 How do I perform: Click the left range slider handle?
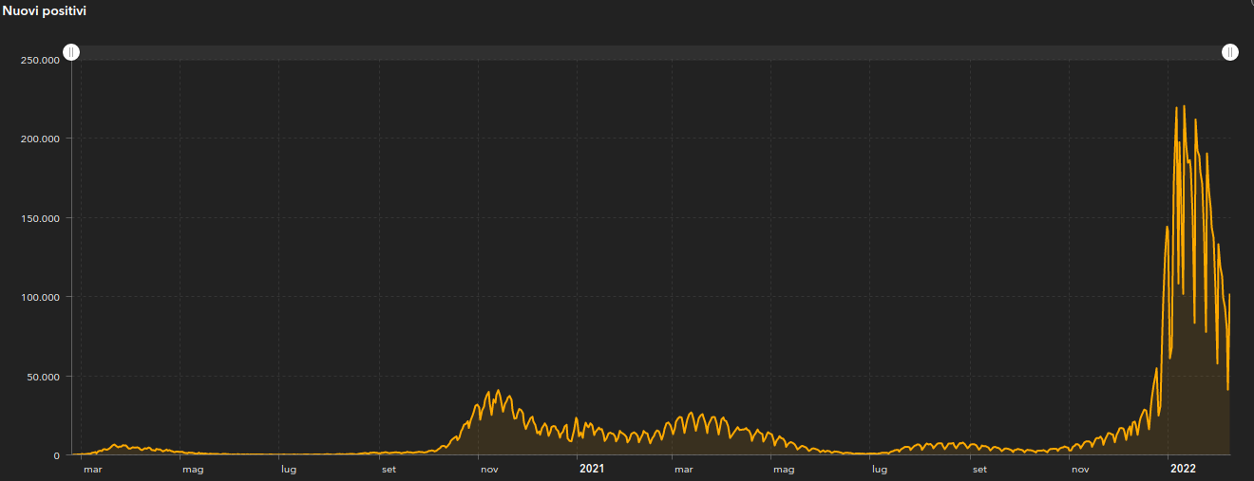click(71, 52)
